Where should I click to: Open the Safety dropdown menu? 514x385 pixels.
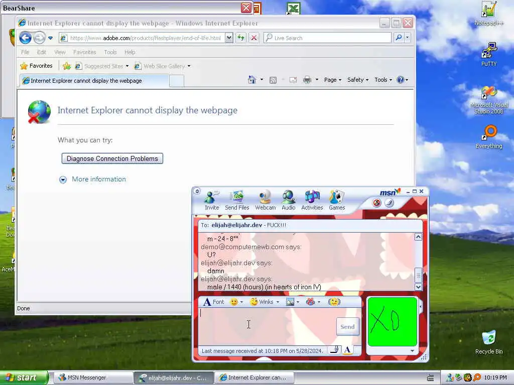(357, 80)
